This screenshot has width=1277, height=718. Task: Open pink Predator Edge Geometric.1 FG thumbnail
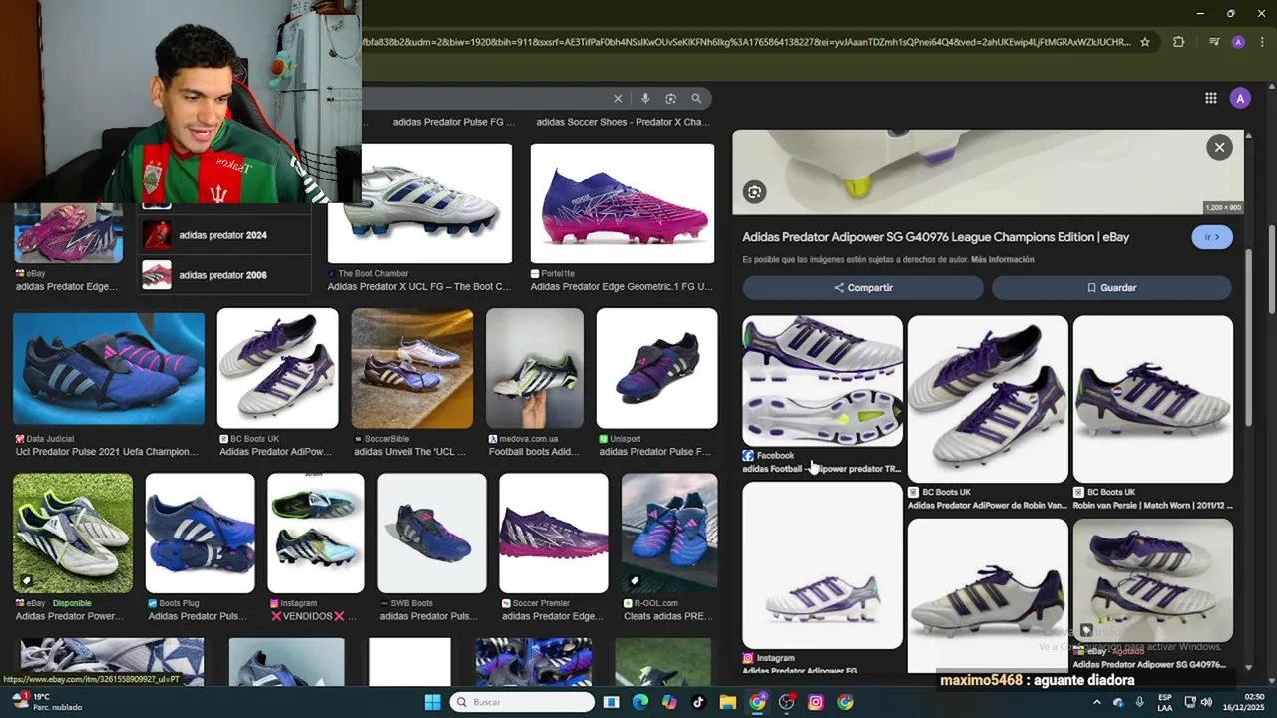[623, 203]
